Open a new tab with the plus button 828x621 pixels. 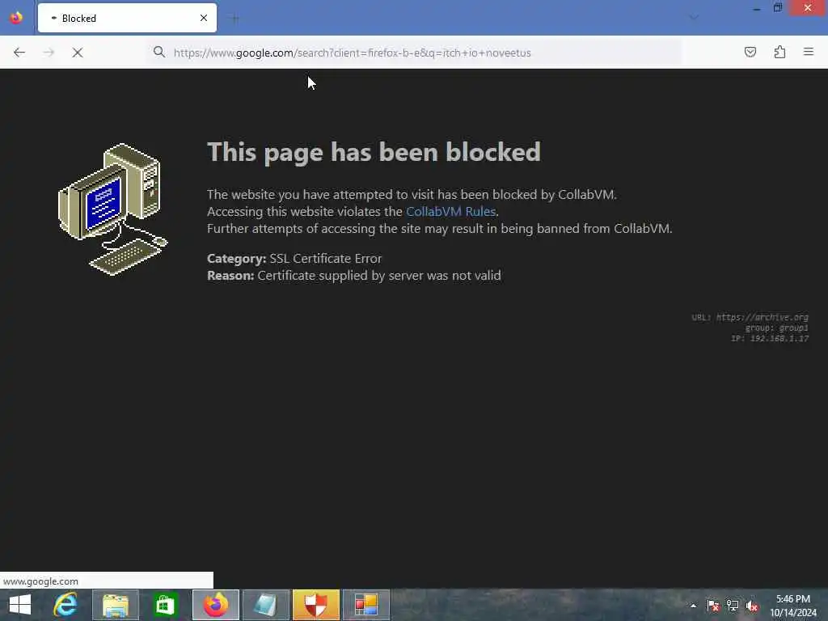(x=235, y=19)
